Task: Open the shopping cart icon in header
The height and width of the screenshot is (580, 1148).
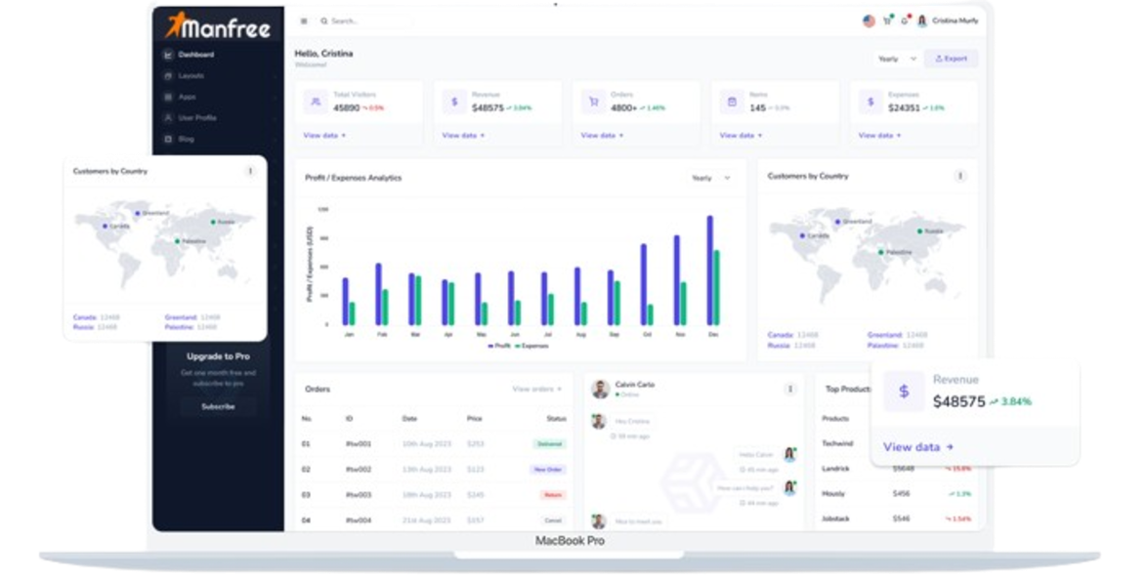Action: [x=887, y=21]
